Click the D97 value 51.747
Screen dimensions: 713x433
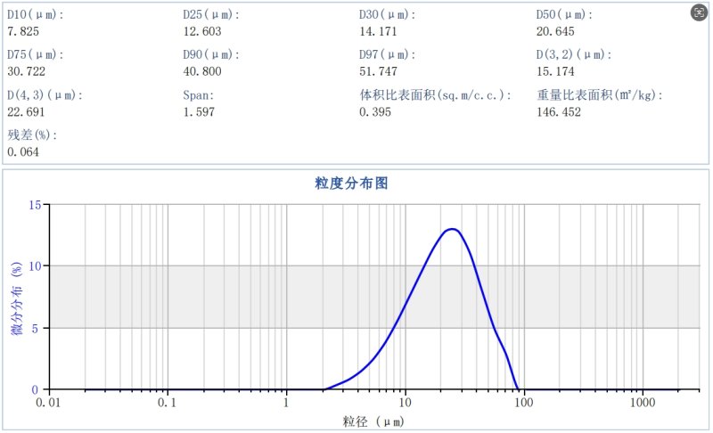tap(379, 71)
